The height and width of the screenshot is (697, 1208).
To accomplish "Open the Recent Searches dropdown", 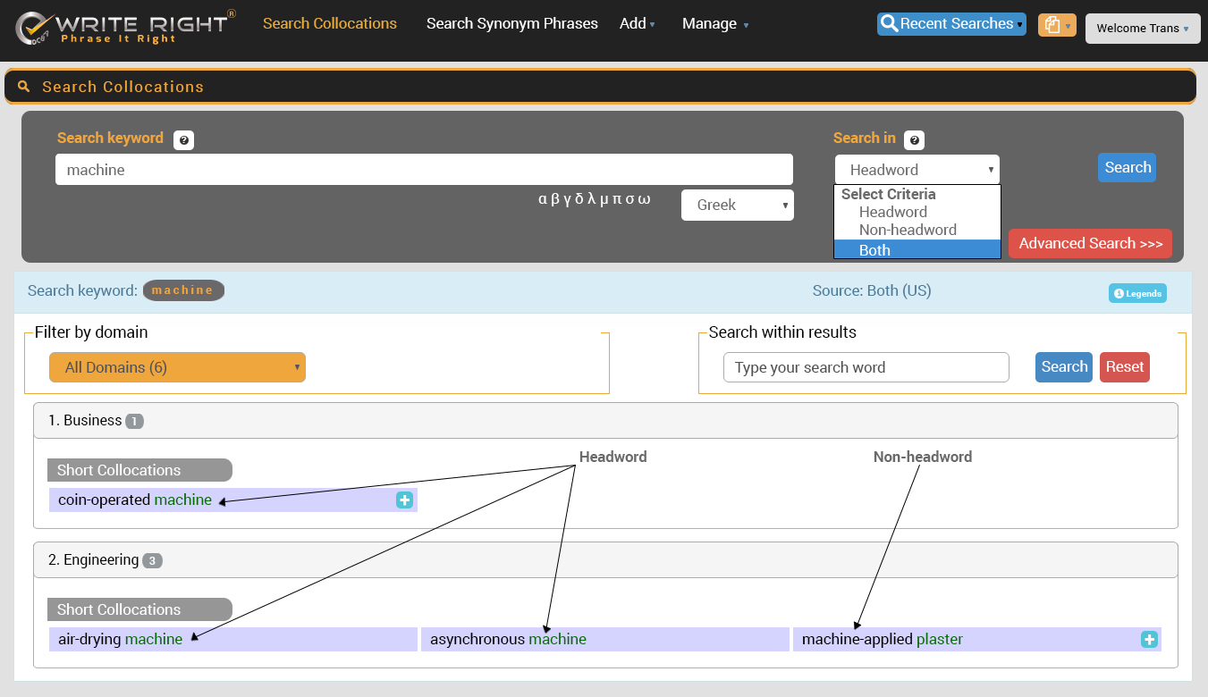I will 951,24.
